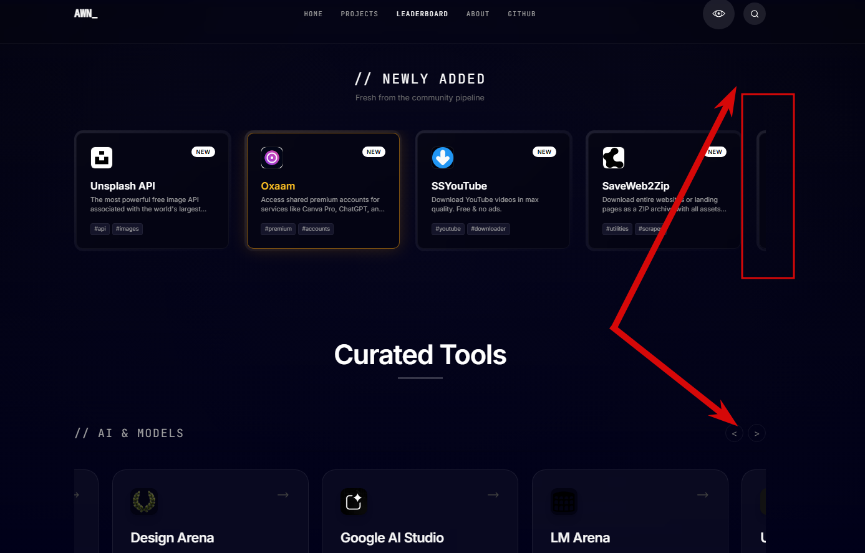Select the #api tag
The image size is (865, 553).
tap(100, 229)
